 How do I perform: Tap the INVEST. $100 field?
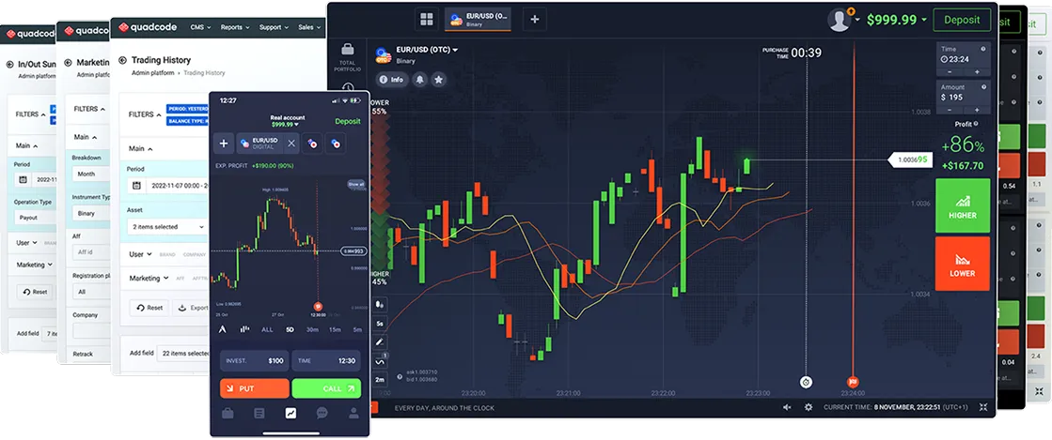coord(254,361)
